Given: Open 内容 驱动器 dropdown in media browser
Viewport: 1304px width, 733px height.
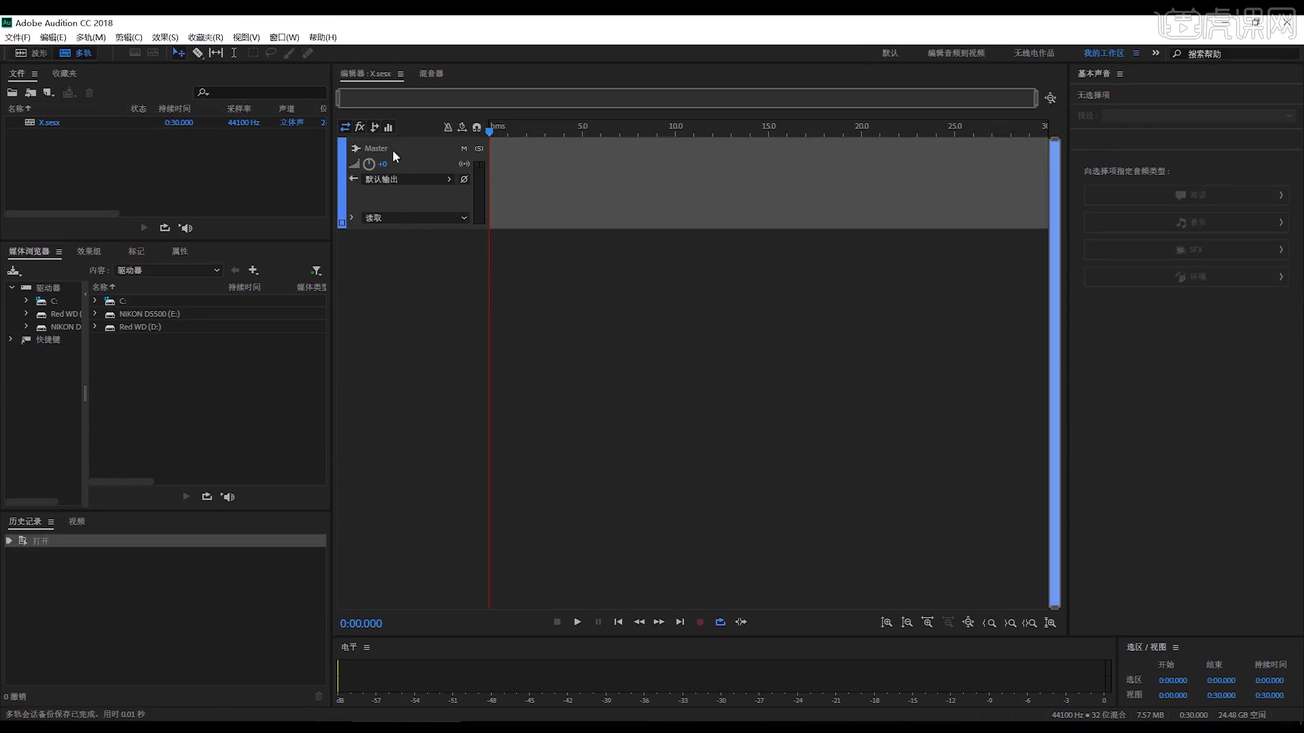Looking at the screenshot, I should click(x=168, y=270).
